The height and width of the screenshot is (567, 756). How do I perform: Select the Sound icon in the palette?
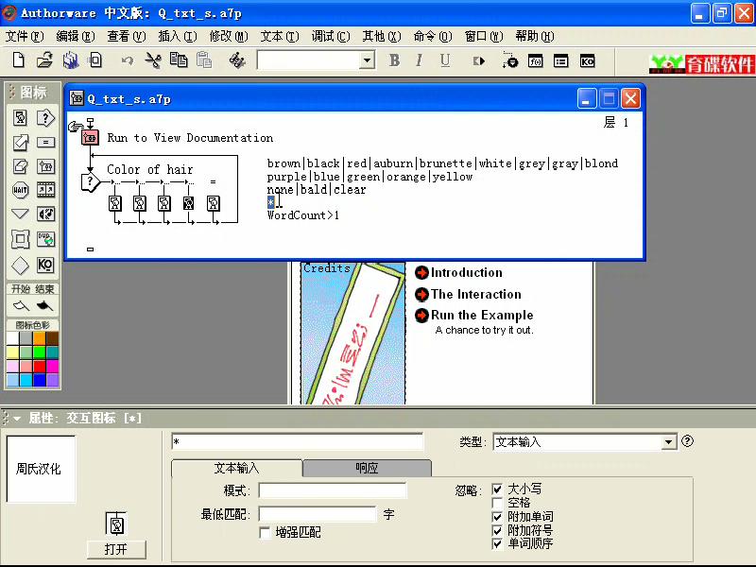click(45, 214)
